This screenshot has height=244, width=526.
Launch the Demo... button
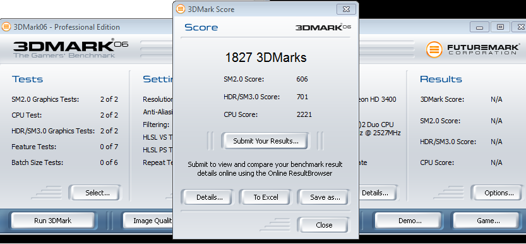[410, 221]
